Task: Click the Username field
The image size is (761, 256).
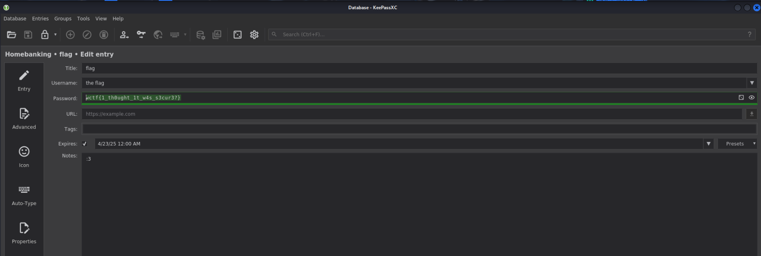Action: coord(414,83)
